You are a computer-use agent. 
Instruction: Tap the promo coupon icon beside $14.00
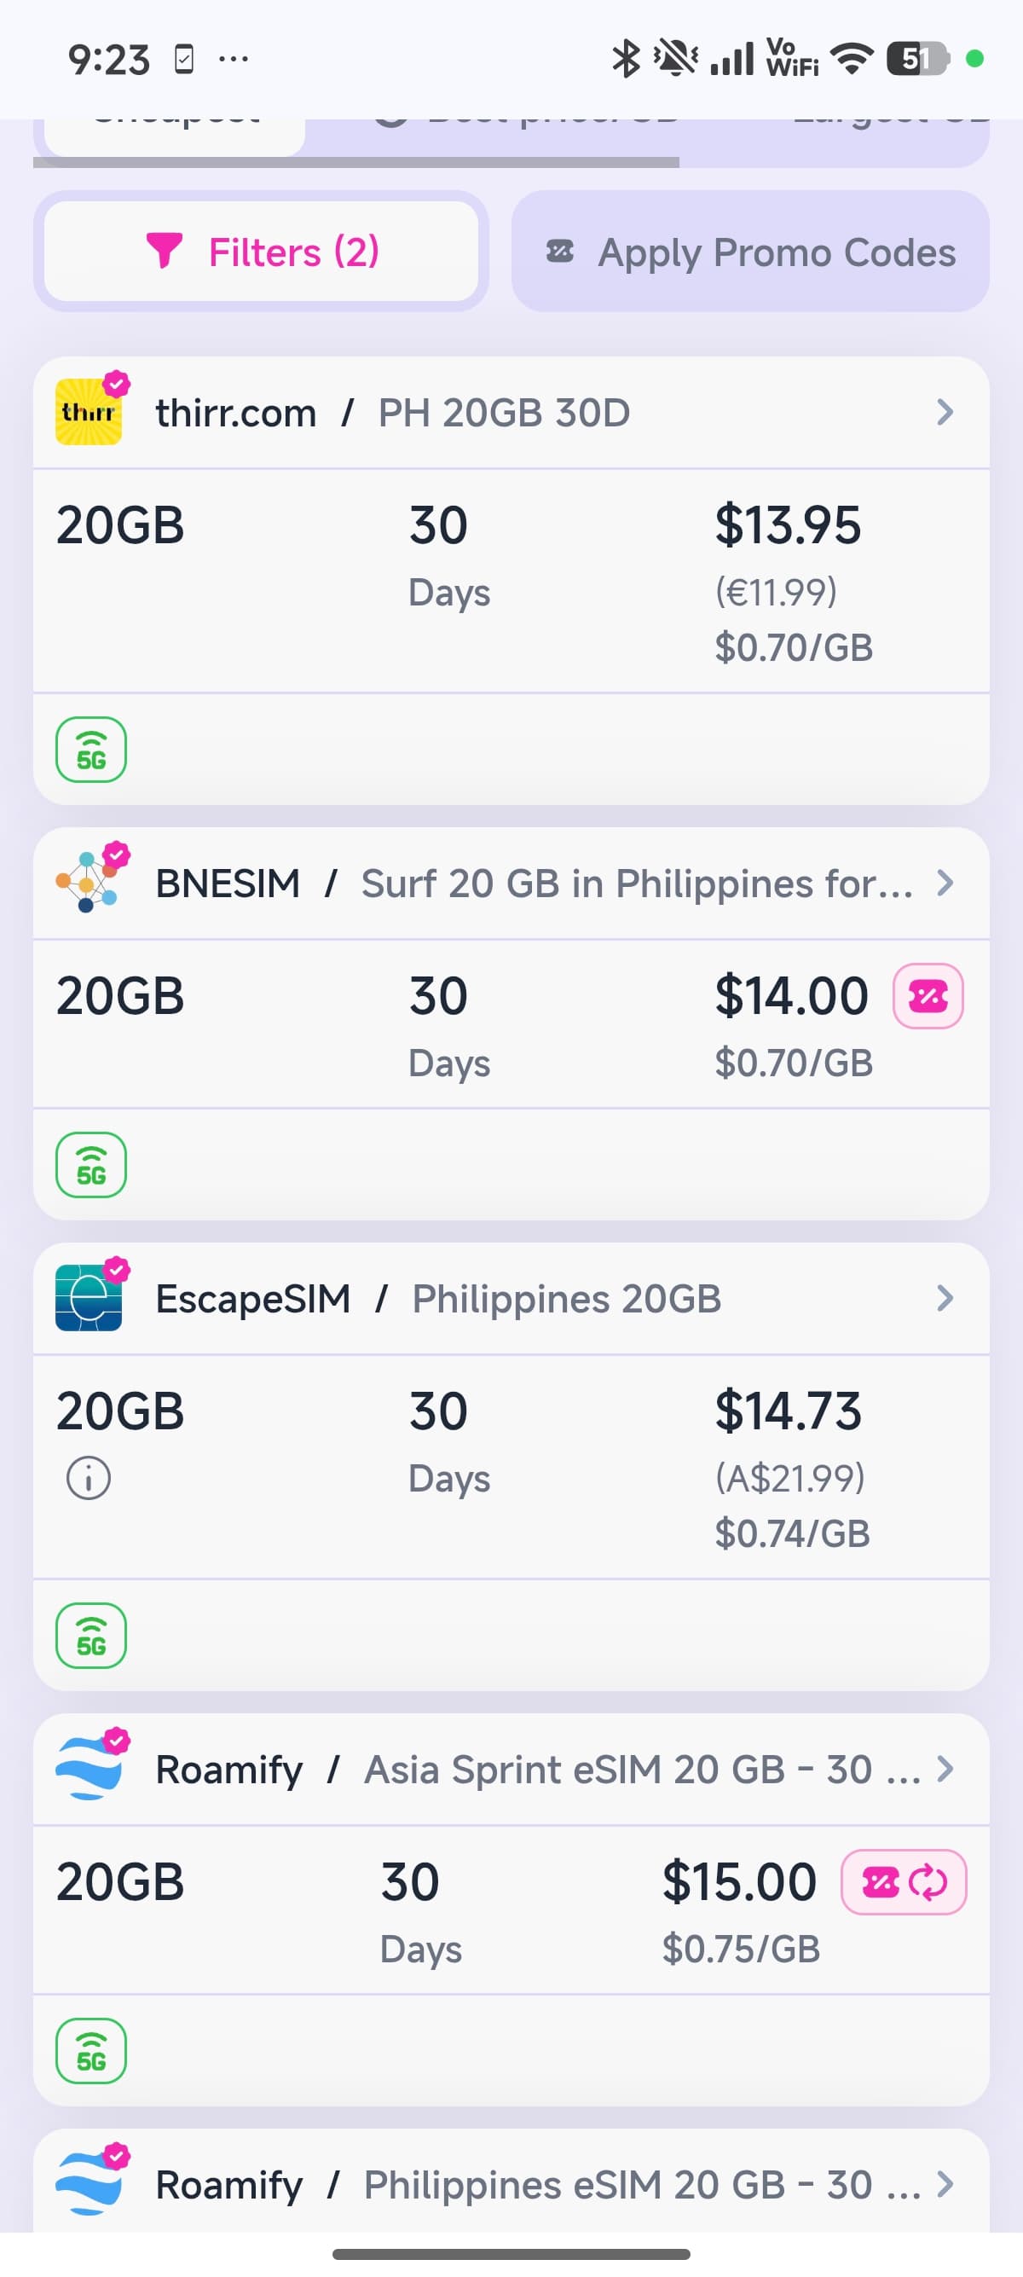928,996
